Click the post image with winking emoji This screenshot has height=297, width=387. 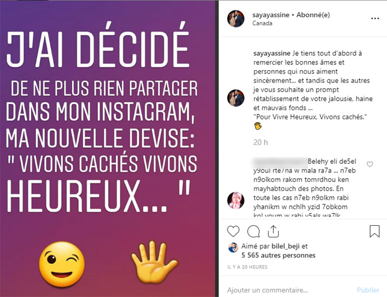click(107, 149)
